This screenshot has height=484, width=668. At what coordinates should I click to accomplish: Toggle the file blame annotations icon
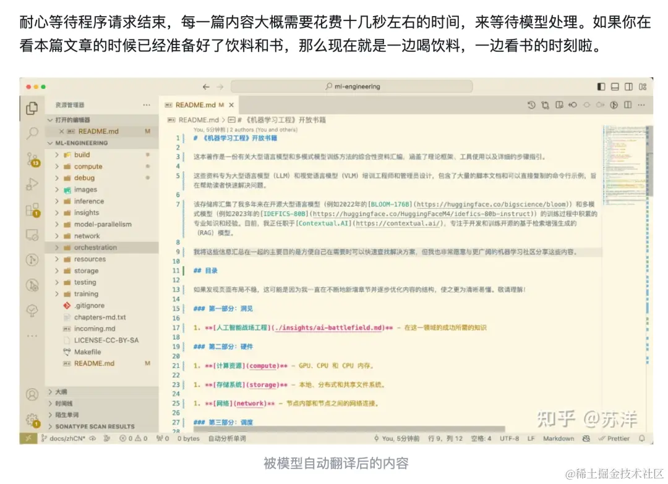tap(614, 104)
